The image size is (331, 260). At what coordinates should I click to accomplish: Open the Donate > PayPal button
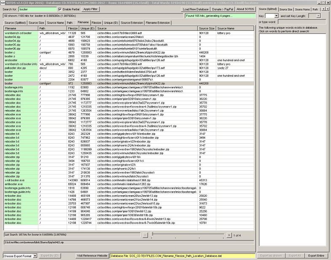222,9
